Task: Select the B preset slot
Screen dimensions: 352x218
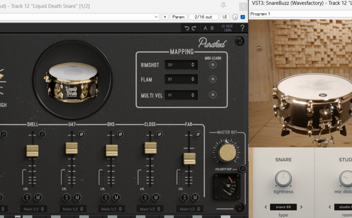Action: 212,28
